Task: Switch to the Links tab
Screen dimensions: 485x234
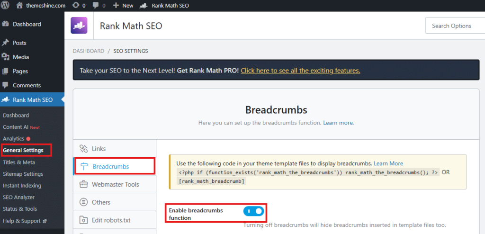Action: point(115,149)
